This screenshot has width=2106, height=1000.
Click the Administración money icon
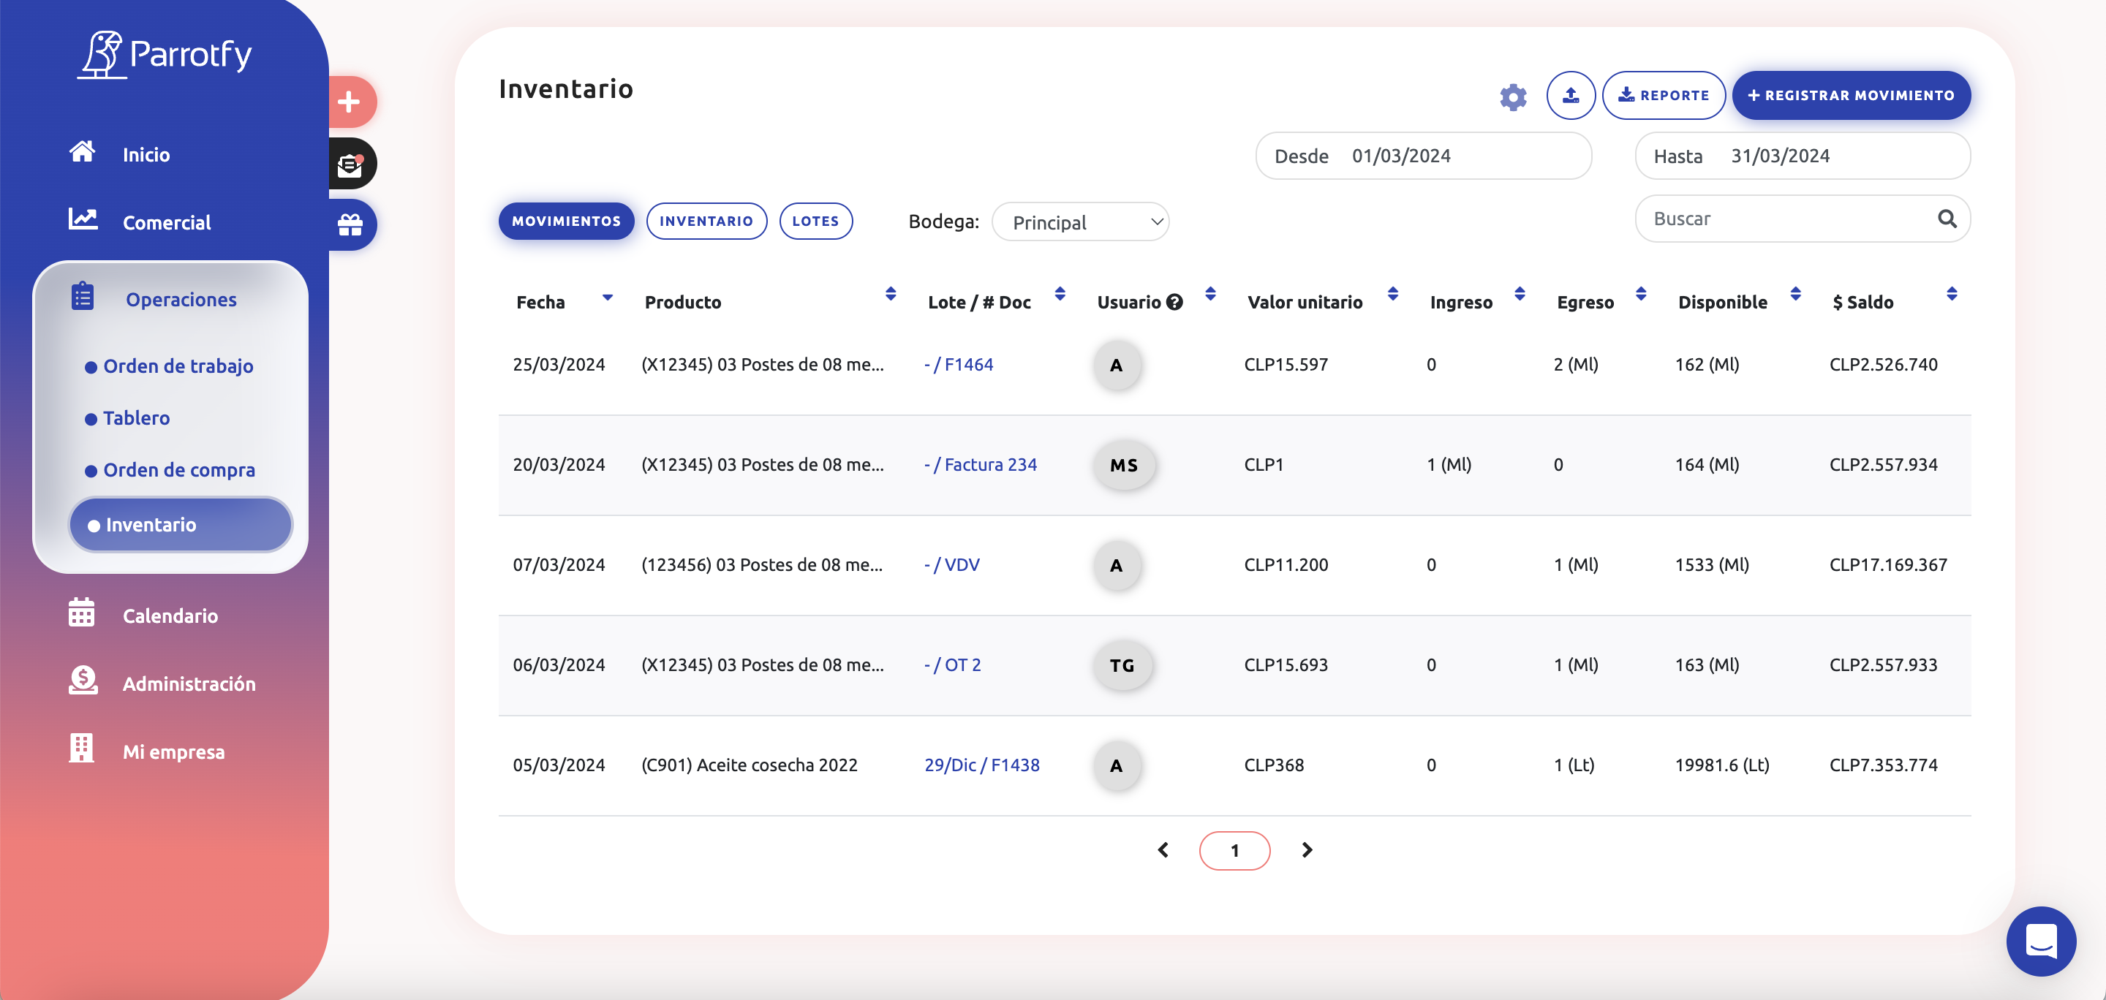pos(83,680)
